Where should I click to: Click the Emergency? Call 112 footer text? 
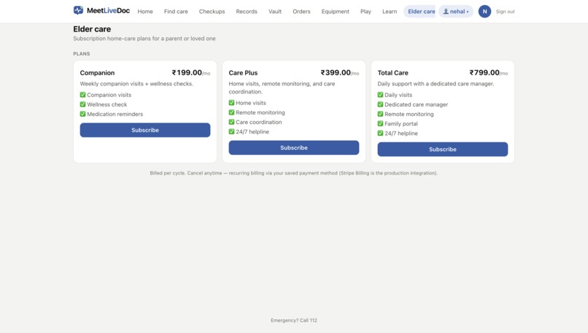[x=294, y=321]
